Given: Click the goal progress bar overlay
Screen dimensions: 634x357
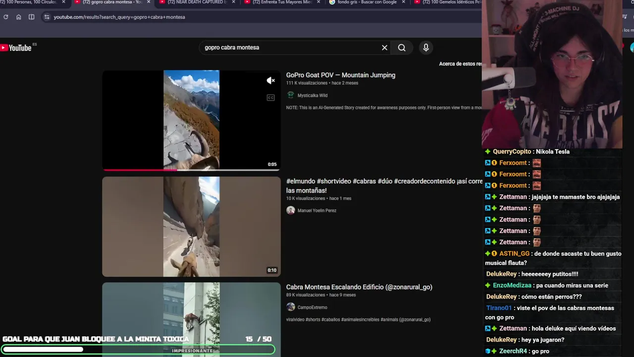Looking at the screenshot, I should click(138, 350).
